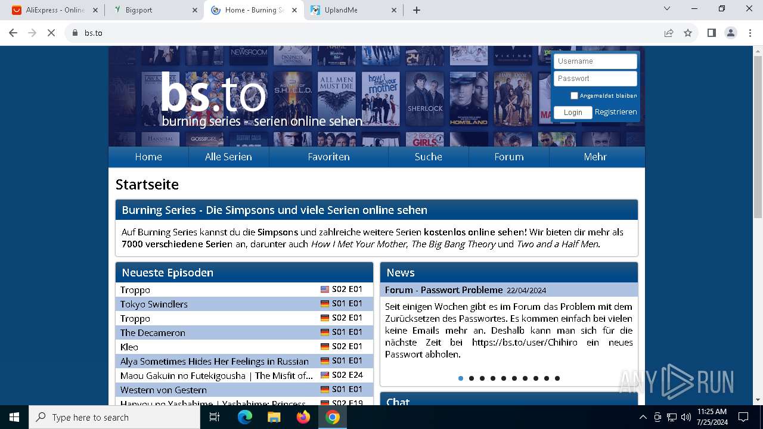Click the Sherlock poster thumbnail

tap(425, 100)
